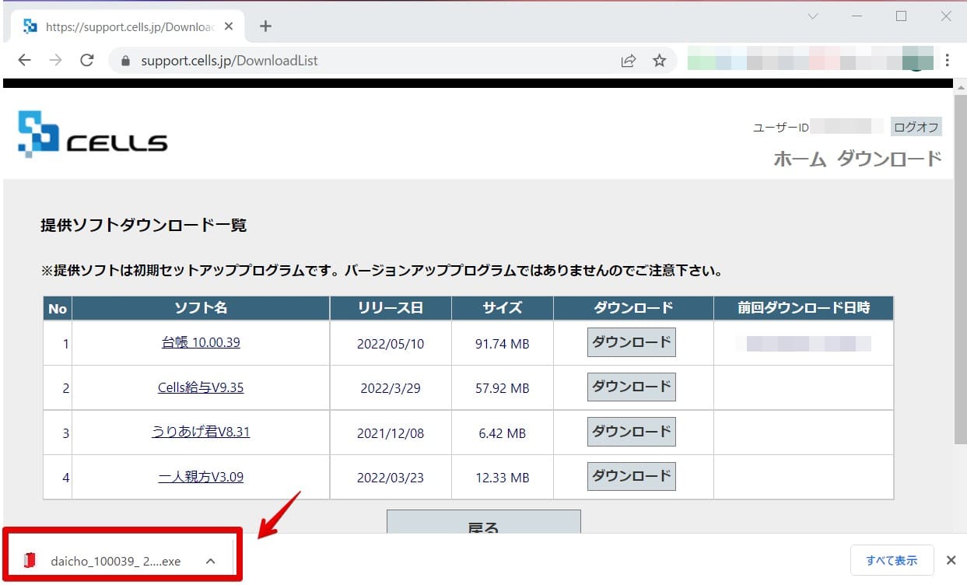This screenshot has width=967, height=585.
Task: Download 一人親方V3.09 with its ダウンロード button
Action: (632, 476)
